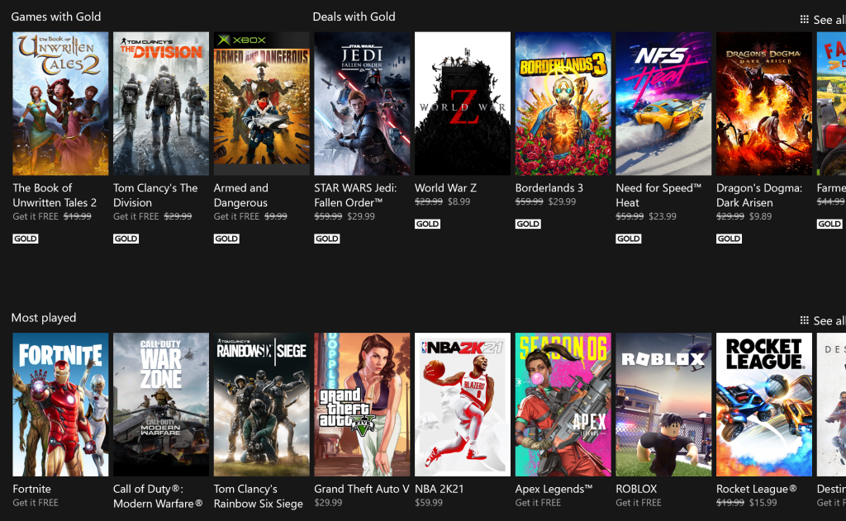Open the ROBLOX game tile image
The width and height of the screenshot is (846, 521).
[x=663, y=405]
